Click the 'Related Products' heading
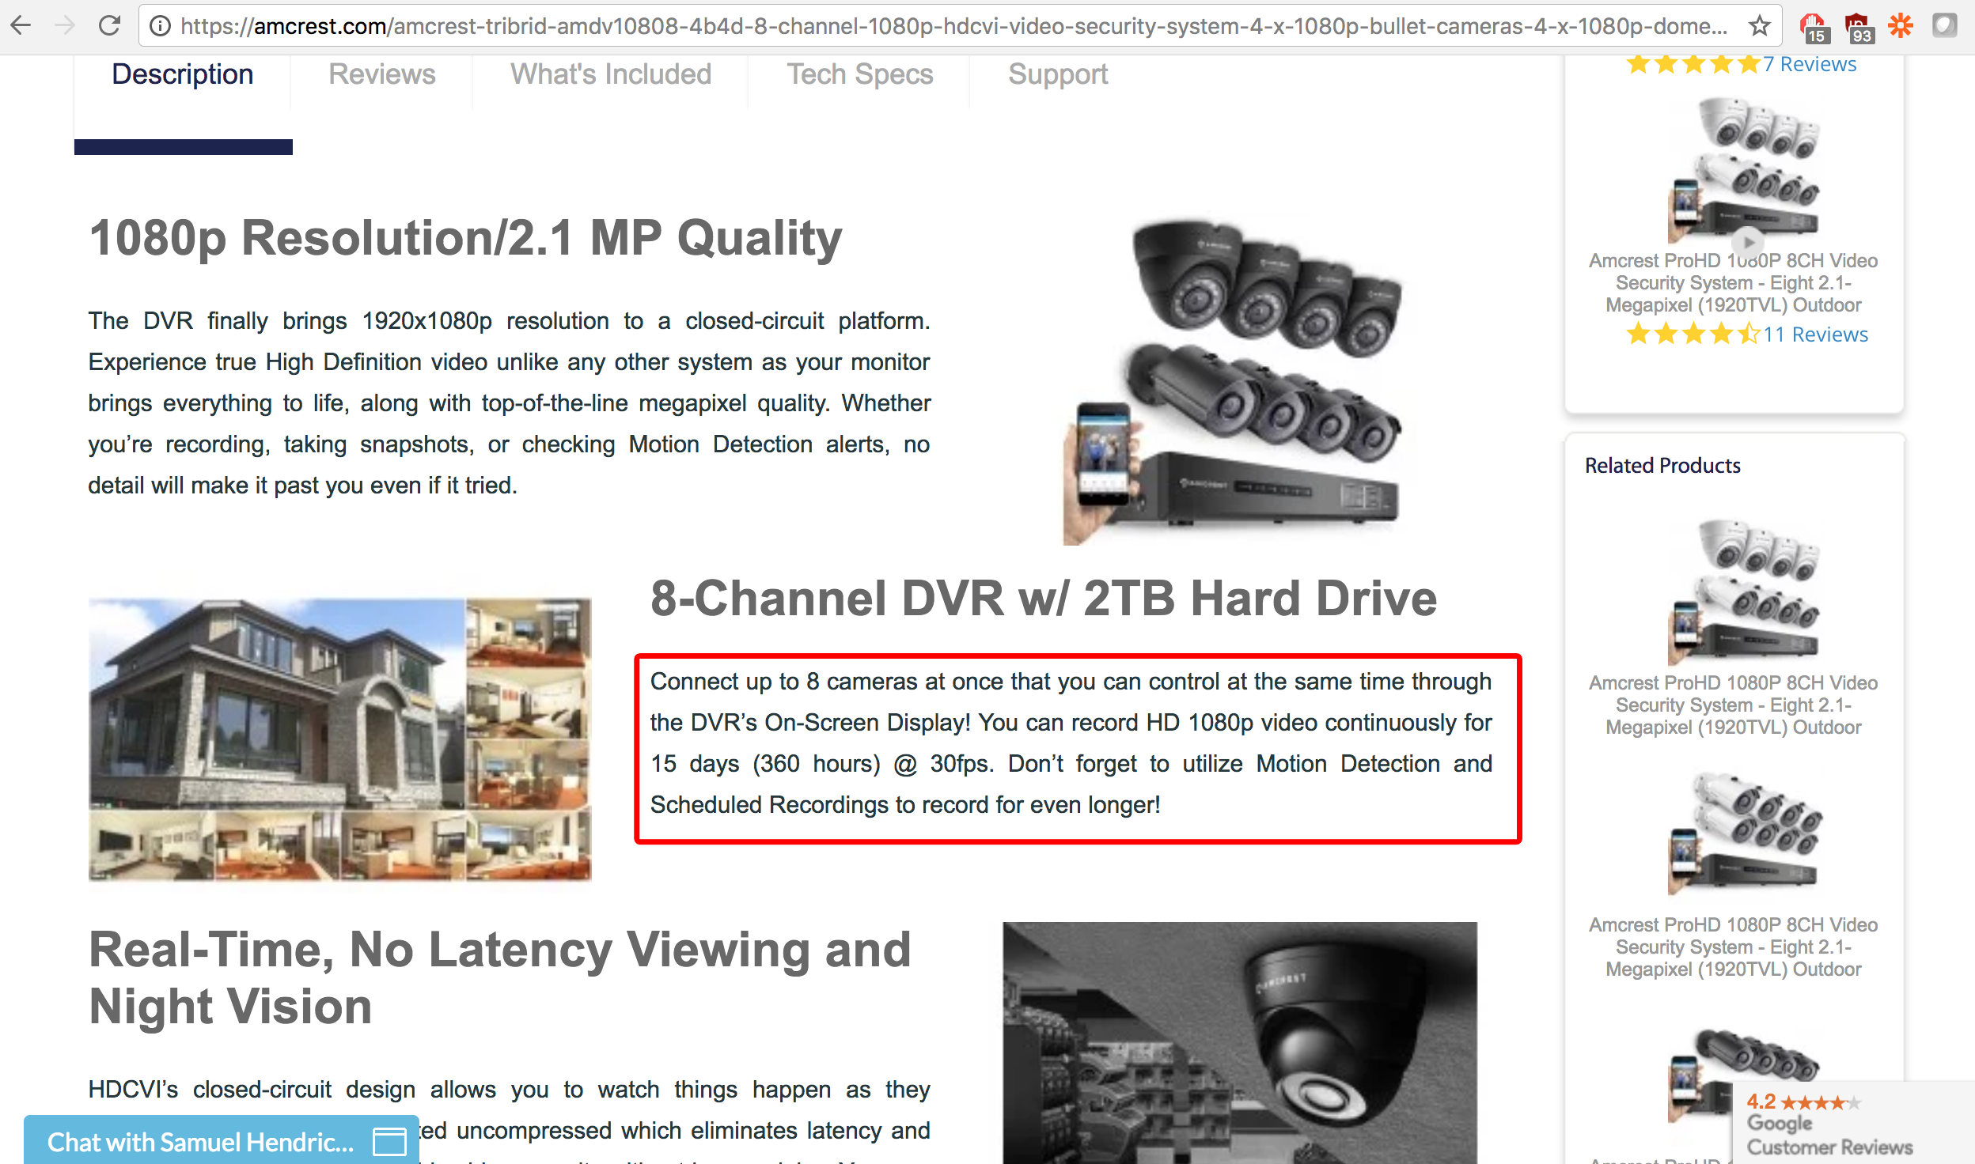This screenshot has height=1164, width=1975. point(1662,466)
